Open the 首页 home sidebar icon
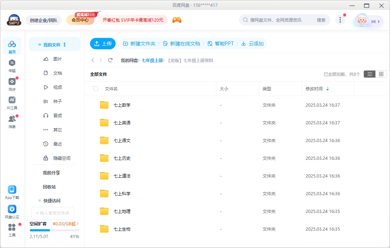 tap(12, 46)
